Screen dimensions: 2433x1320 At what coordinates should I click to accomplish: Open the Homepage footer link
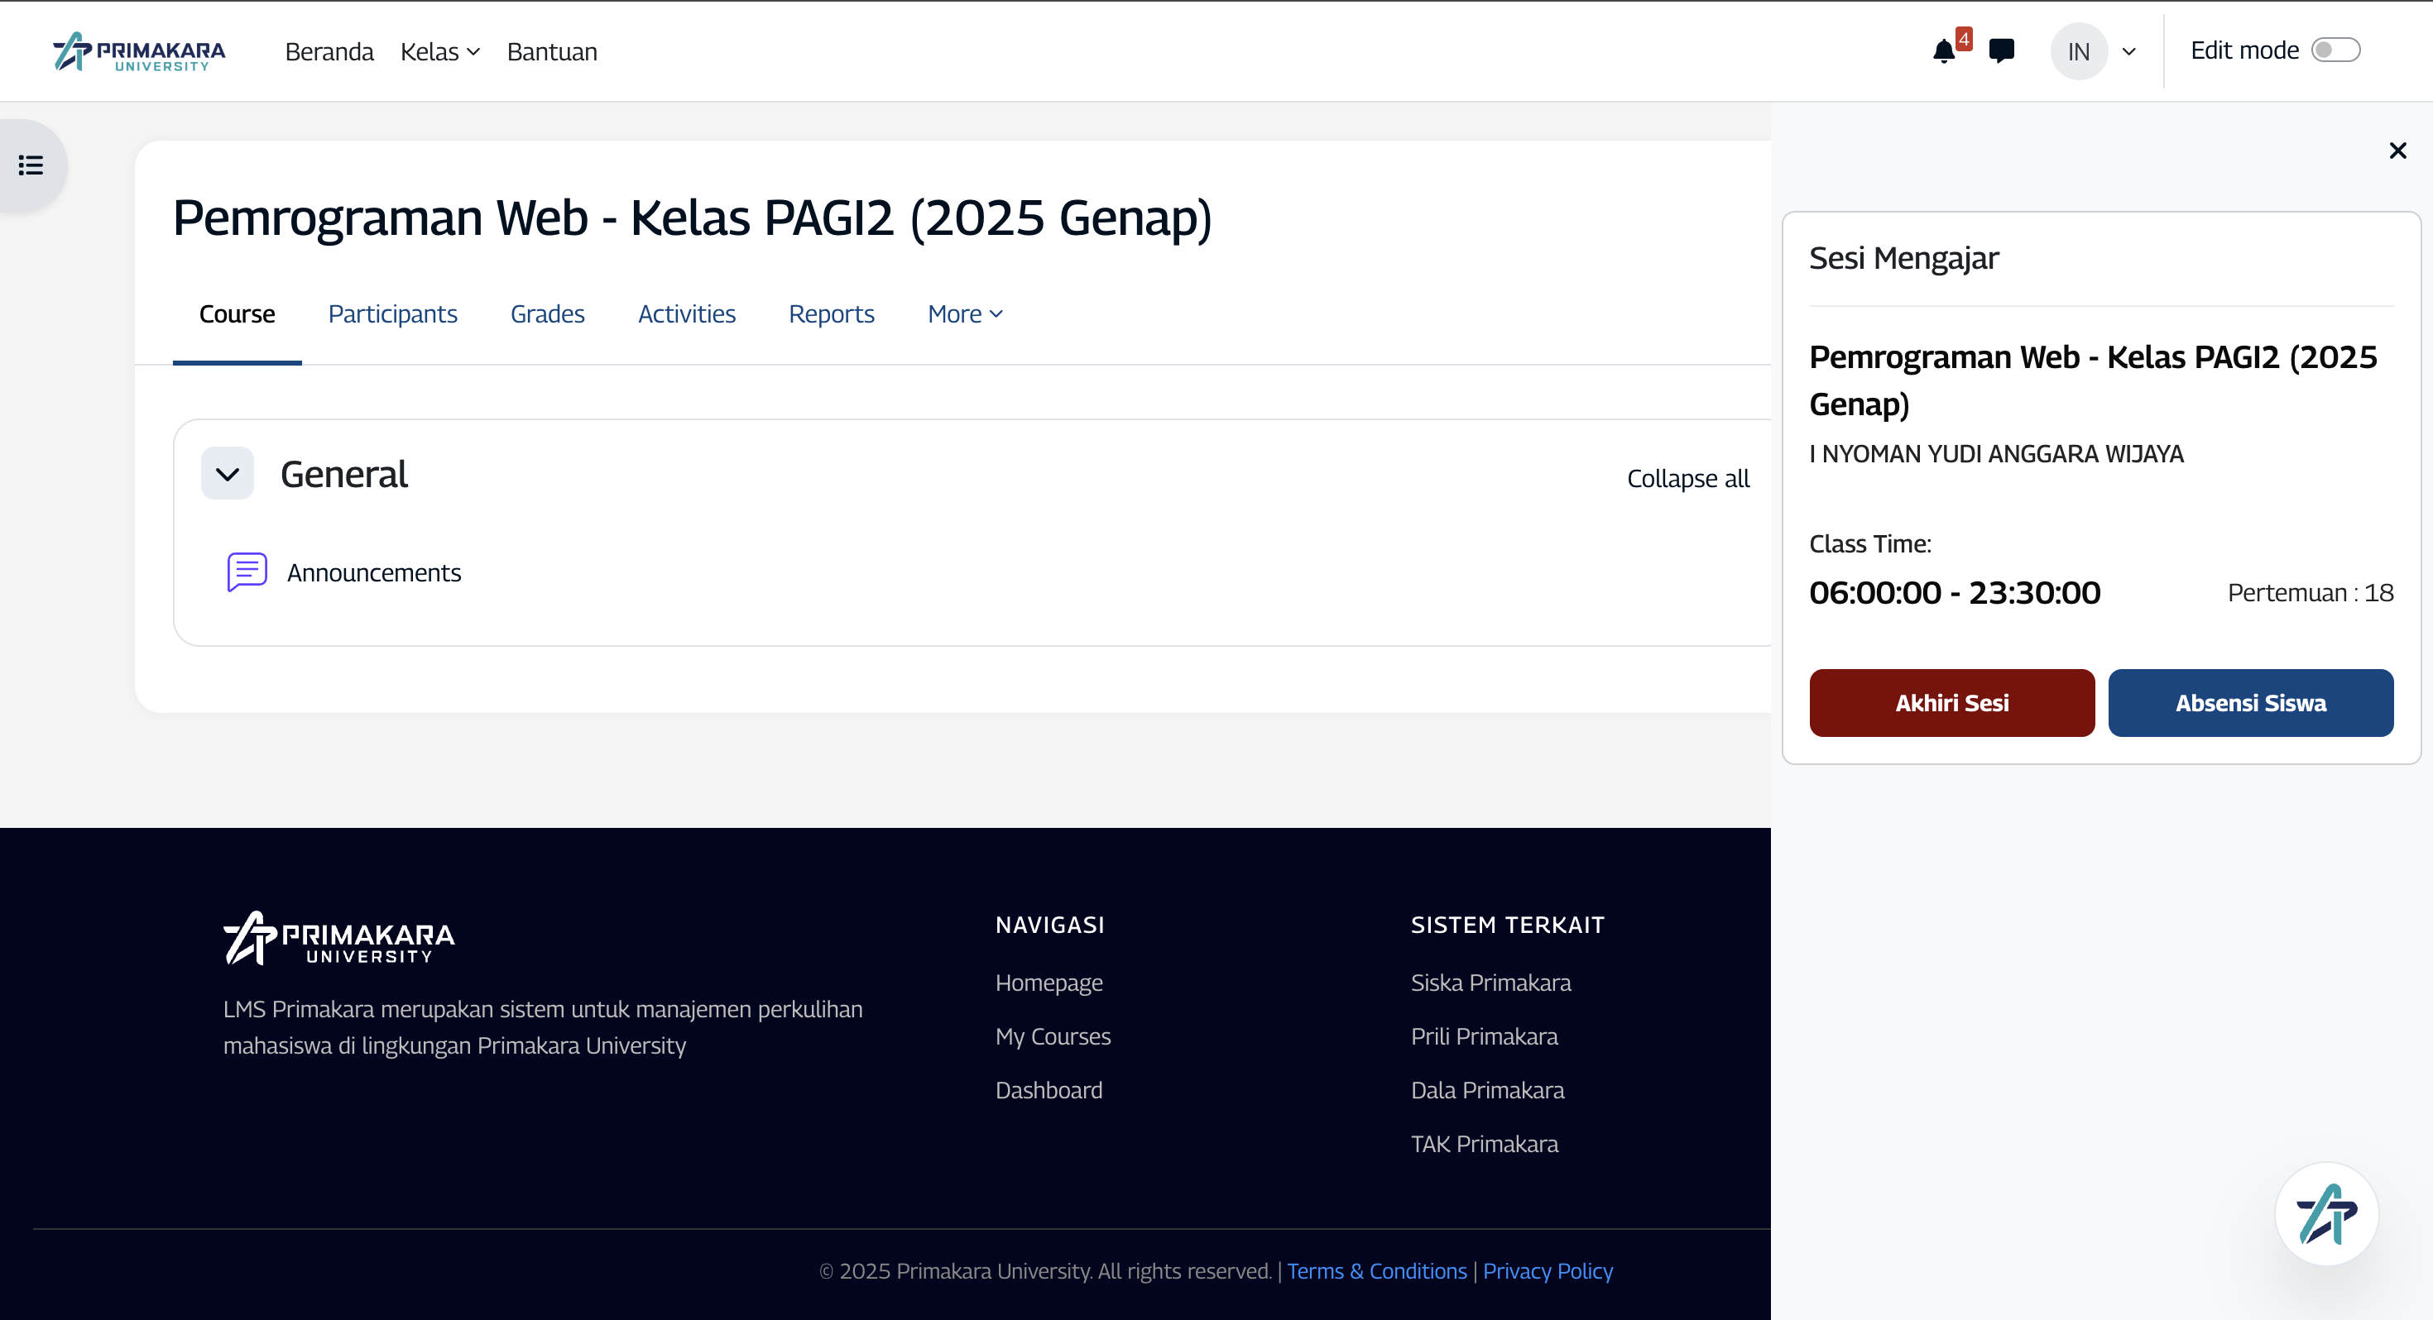[1049, 982]
